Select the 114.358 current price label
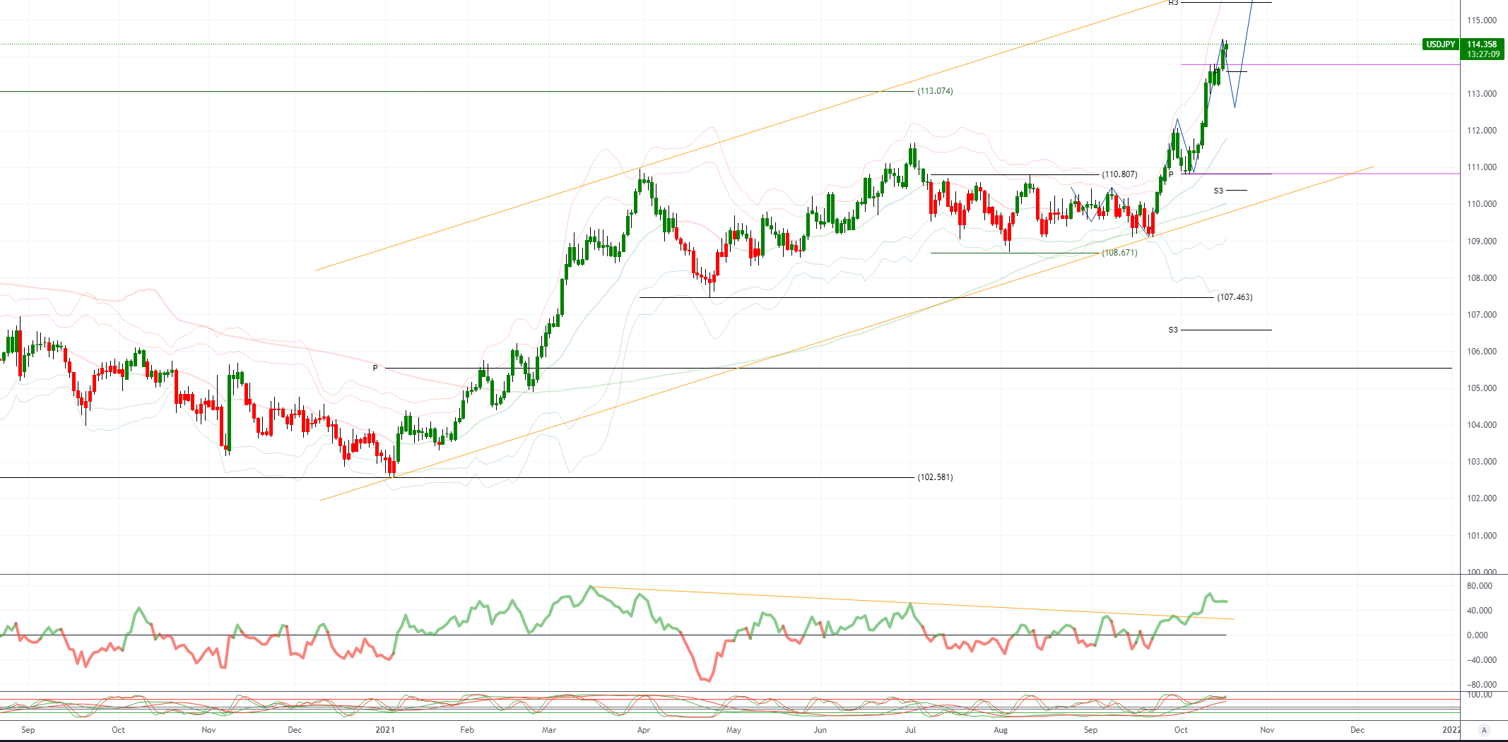Viewport: 1508px width, 742px height. click(x=1481, y=44)
